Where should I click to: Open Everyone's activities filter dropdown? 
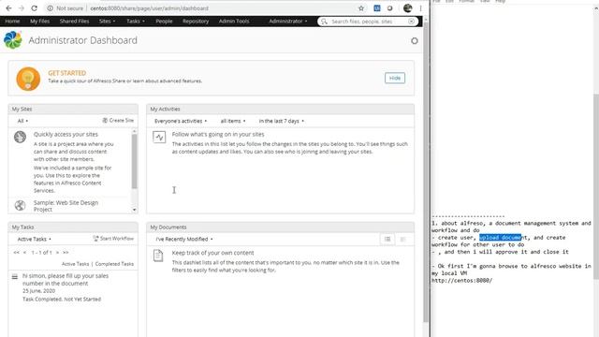tap(181, 121)
